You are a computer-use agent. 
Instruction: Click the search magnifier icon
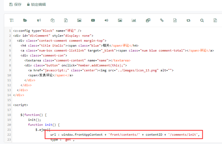pos(202,20)
